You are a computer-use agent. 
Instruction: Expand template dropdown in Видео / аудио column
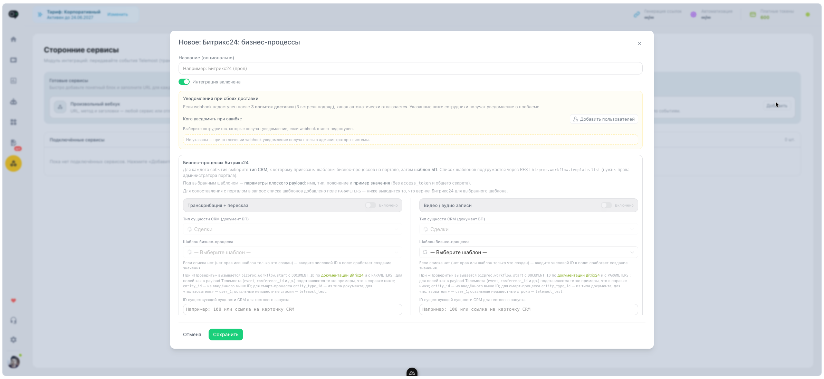[x=528, y=252]
